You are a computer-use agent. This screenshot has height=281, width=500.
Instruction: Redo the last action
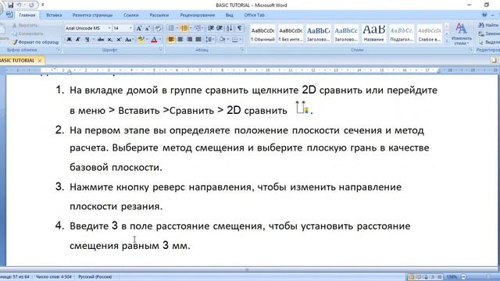[31, 5]
